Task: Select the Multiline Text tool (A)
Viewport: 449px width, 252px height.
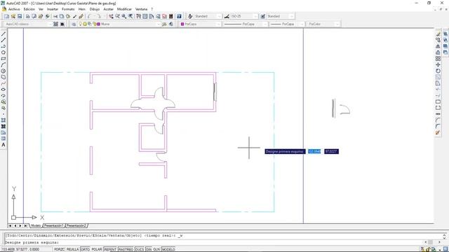Action: 4,145
